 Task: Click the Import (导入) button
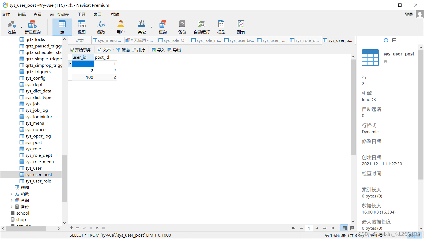coord(158,50)
